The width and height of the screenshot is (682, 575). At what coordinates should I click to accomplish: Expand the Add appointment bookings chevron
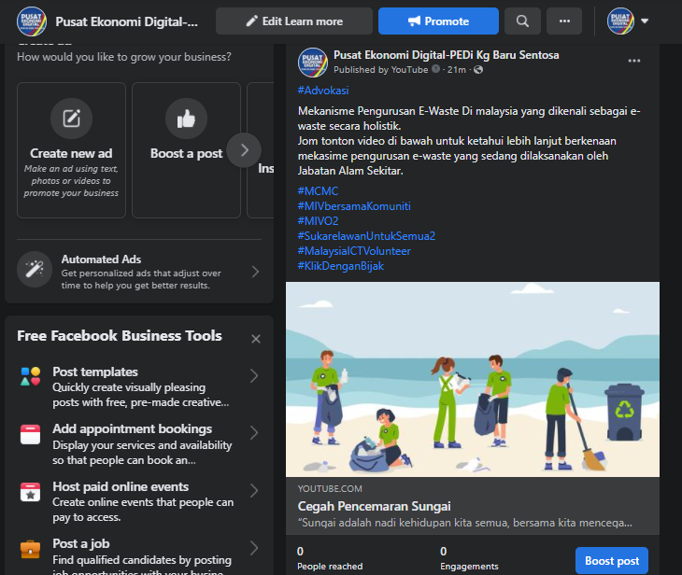pos(254,433)
